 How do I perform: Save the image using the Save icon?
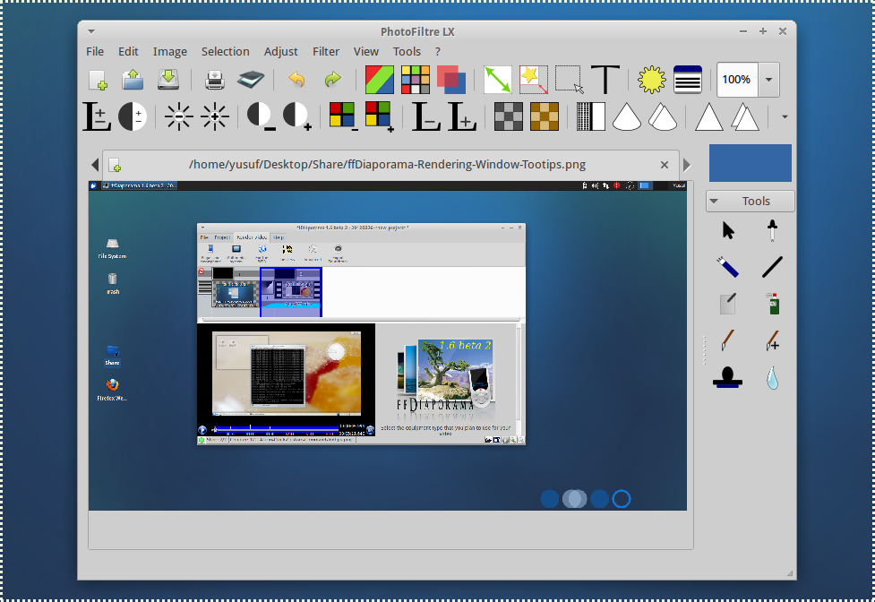[168, 79]
